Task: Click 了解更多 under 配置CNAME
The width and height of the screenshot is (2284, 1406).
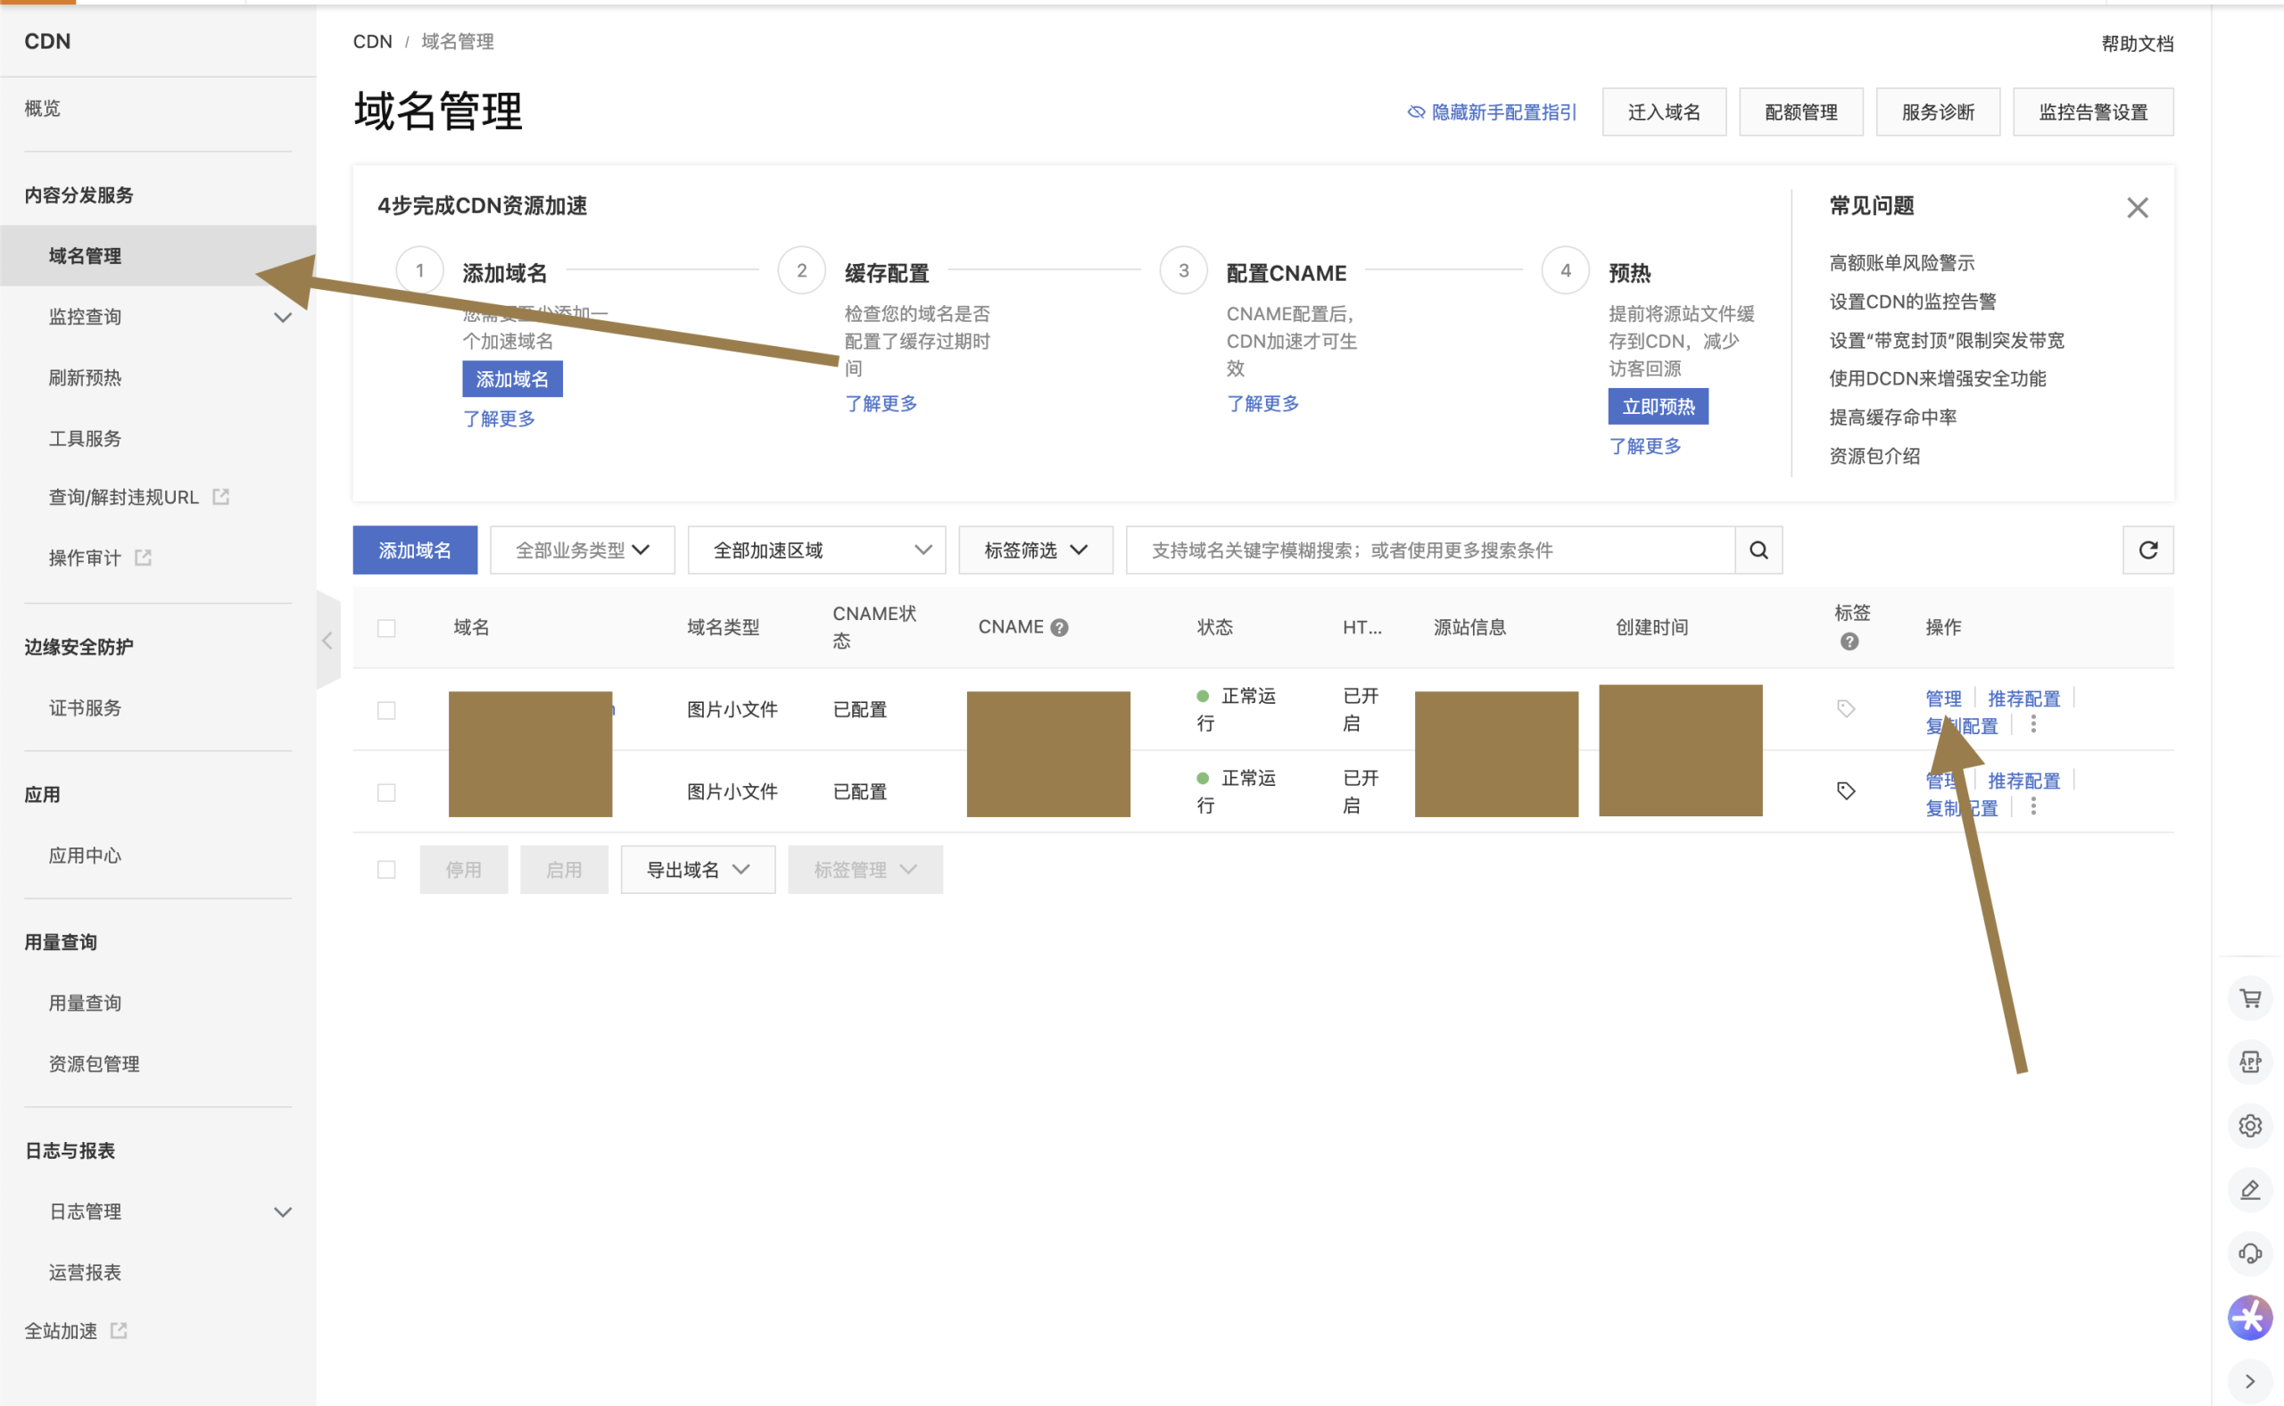Action: pos(1263,403)
